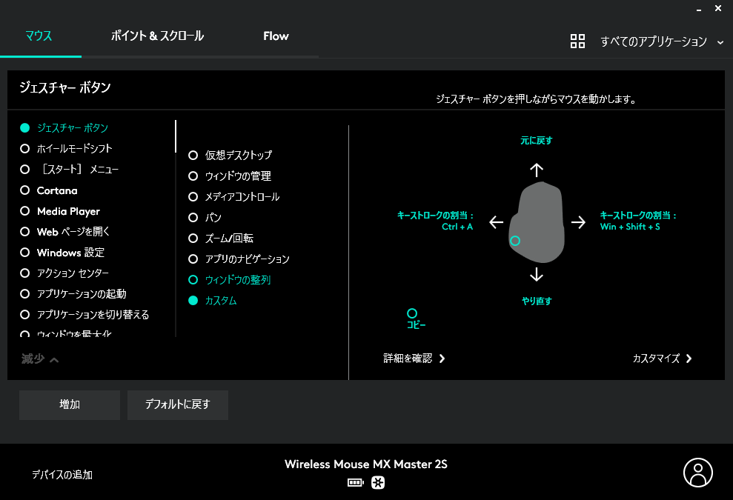Screen dimensions: 733x500
Task: Switch to the ポイント & スクロール tab
Action: click(x=156, y=36)
